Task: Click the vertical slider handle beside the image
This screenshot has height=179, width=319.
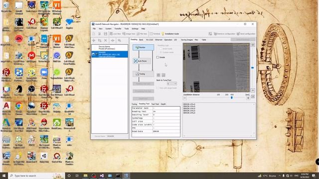Action: (x=253, y=68)
